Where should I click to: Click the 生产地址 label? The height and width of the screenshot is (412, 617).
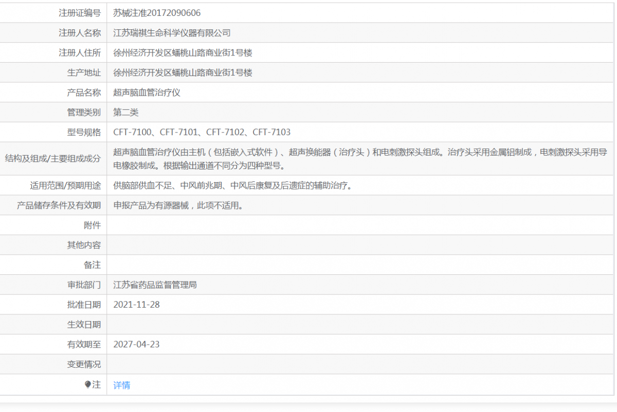(84, 72)
